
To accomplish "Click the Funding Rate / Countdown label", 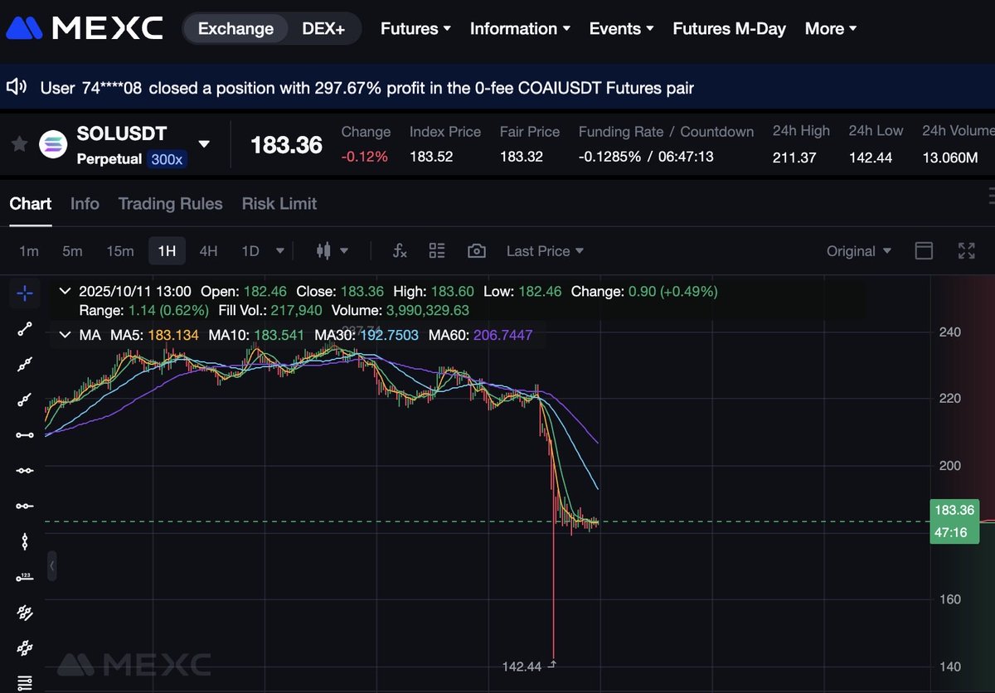I will click(x=666, y=132).
